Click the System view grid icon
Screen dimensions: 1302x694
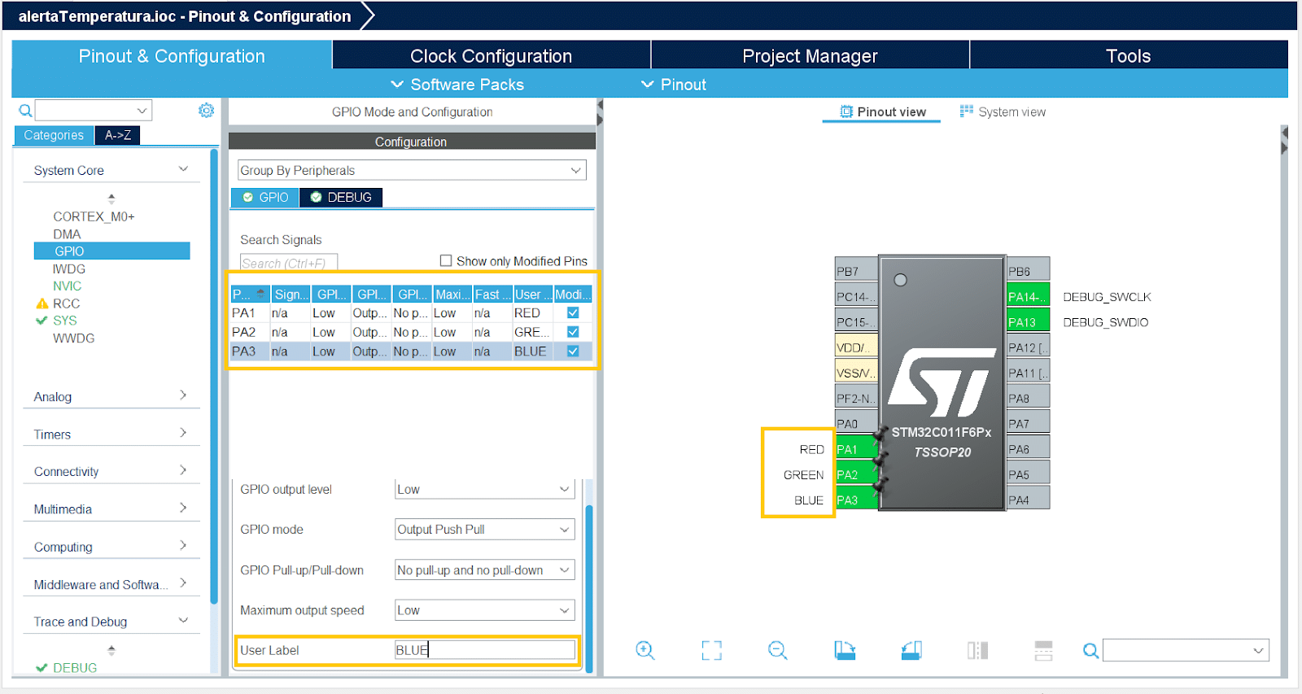tap(966, 111)
